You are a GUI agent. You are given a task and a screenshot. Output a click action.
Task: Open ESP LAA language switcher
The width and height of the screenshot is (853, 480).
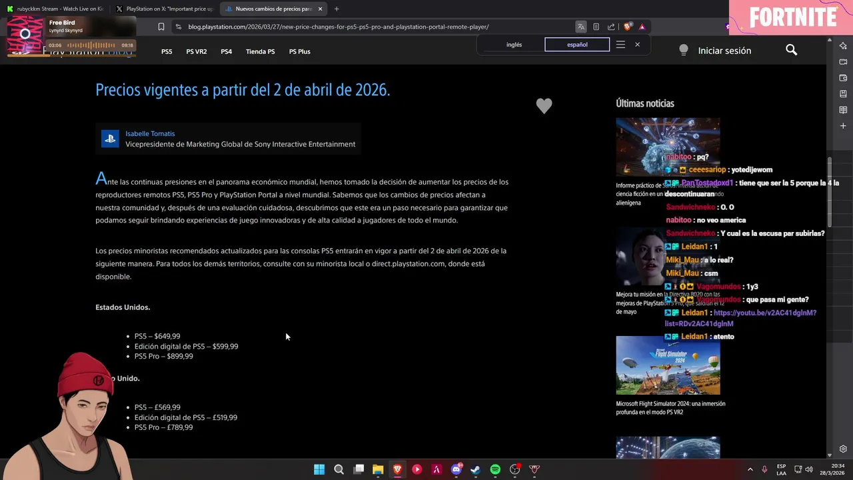(x=781, y=469)
